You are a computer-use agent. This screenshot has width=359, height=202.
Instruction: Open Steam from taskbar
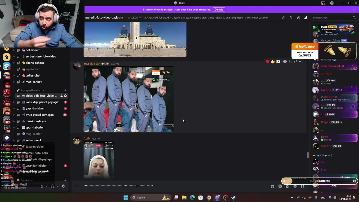click(x=233, y=198)
